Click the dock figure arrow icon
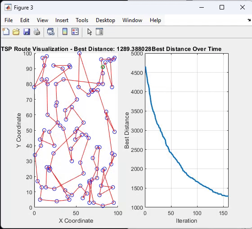This screenshot has width=252, height=229. 249,20
